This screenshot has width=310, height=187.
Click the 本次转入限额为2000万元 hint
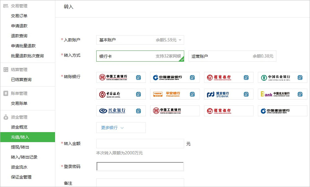119,153
